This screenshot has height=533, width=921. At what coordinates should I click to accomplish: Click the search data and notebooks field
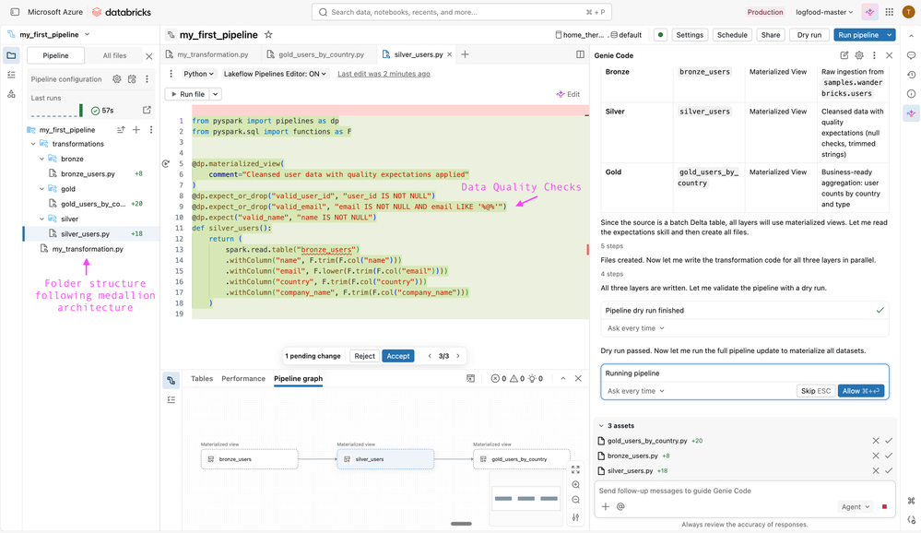point(462,12)
